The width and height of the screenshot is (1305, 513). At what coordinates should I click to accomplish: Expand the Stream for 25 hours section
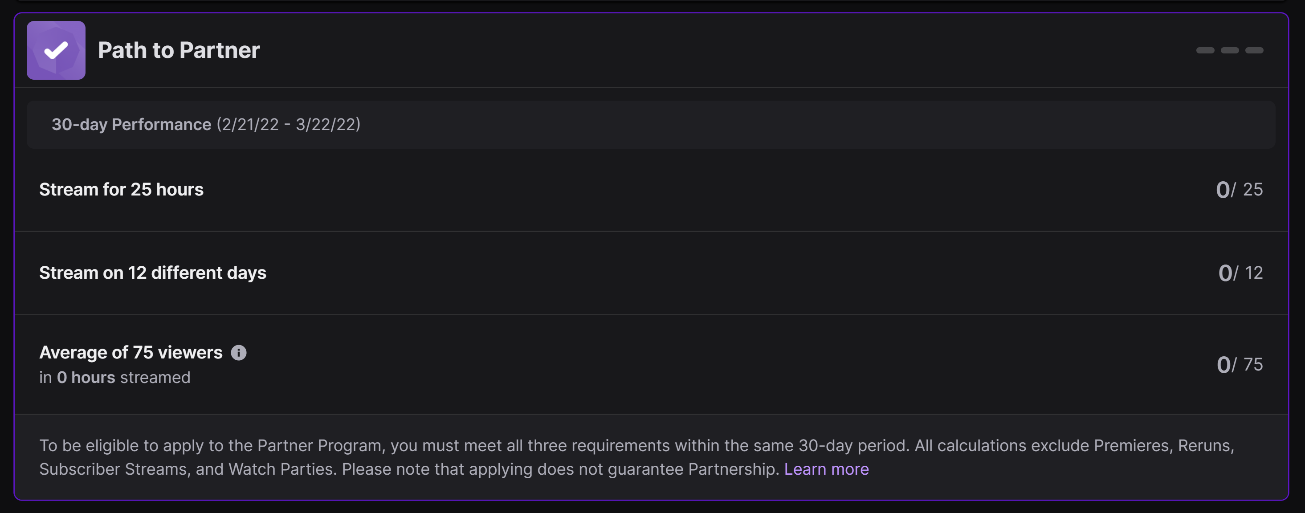[x=652, y=190]
